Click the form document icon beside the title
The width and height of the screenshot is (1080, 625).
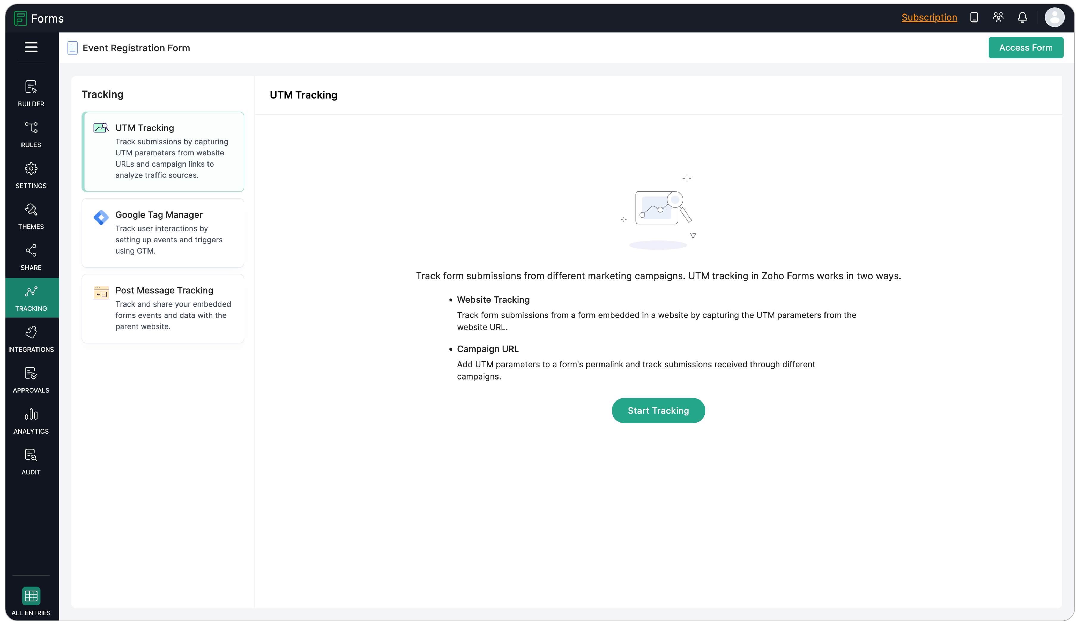pos(72,48)
